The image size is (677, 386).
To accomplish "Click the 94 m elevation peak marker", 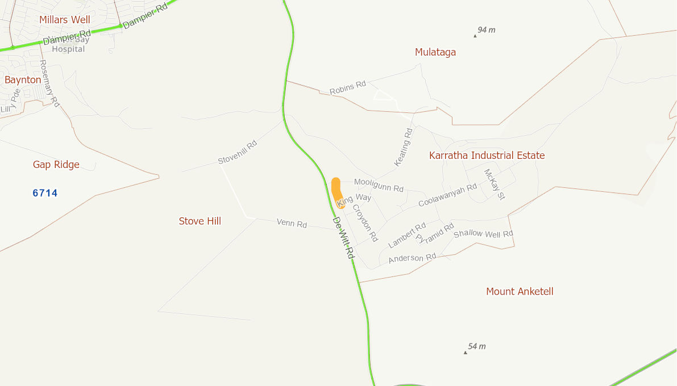I will coord(475,36).
